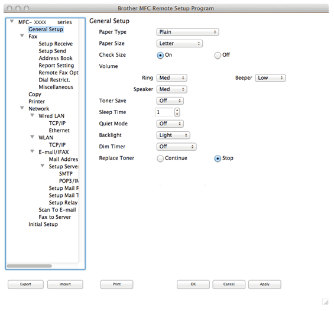The image size is (334, 311).
Task: Collapse the Fax tree section
Action: click(x=22, y=36)
